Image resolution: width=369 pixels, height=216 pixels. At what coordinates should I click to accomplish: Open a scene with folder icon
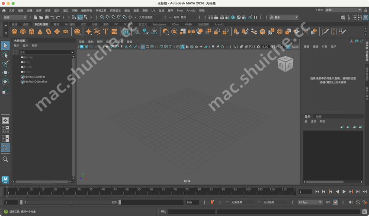[x=41, y=17]
